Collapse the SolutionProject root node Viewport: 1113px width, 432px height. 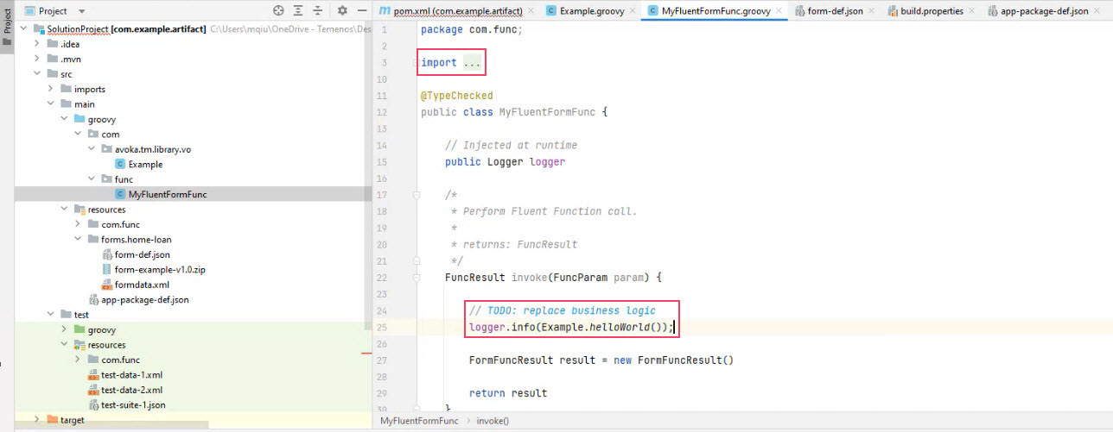point(23,28)
